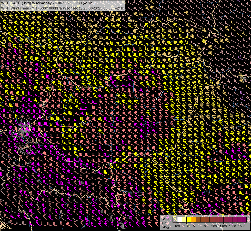Viewport: 251px width, 231px height.
Task: Click the 'WRF Wind shear (m/s)' title line
Action: point(63,8)
